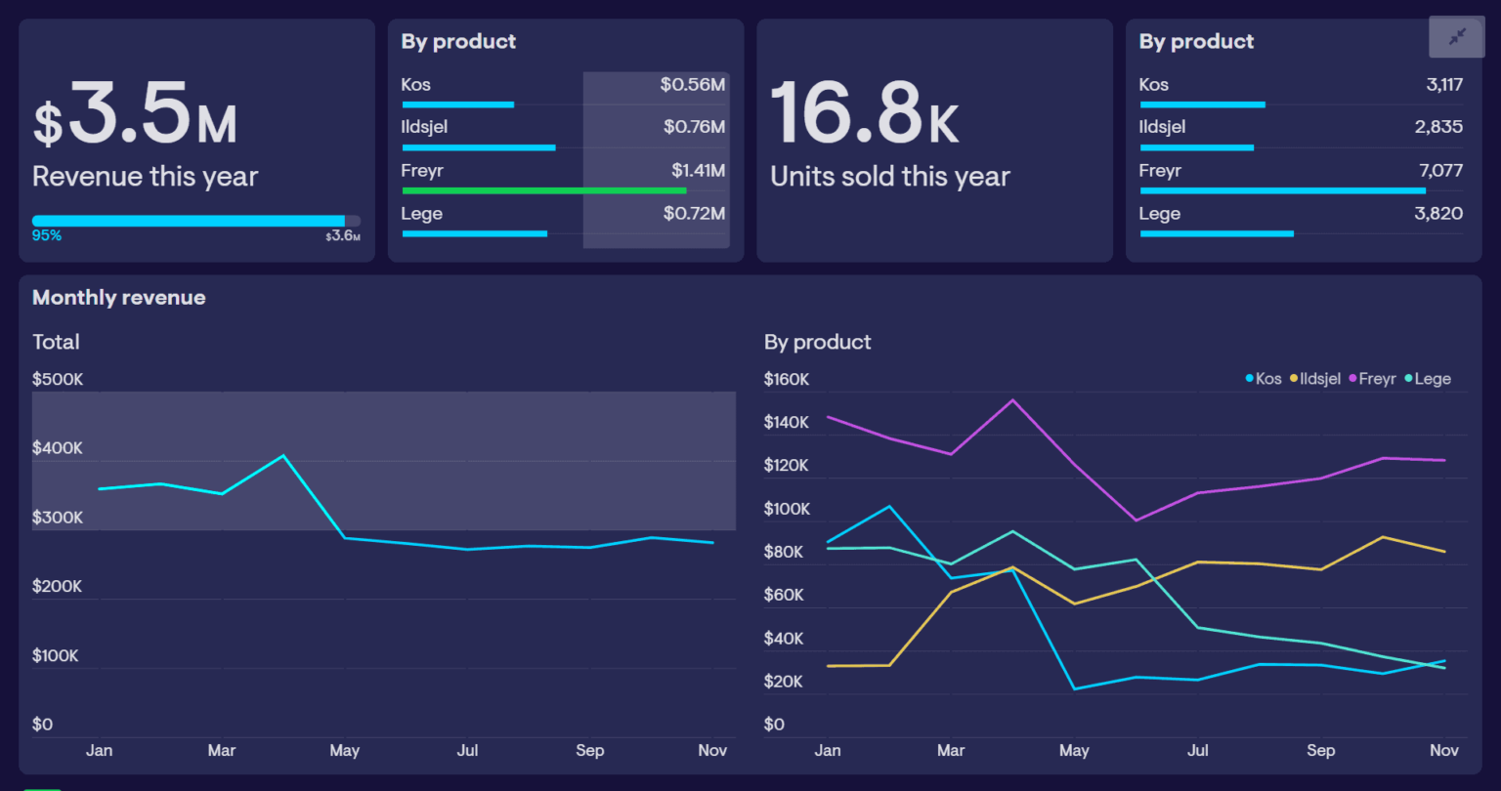The width and height of the screenshot is (1501, 791).
Task: Toggle the Freyr series visibility via its legend entry
Action: tap(1372, 379)
